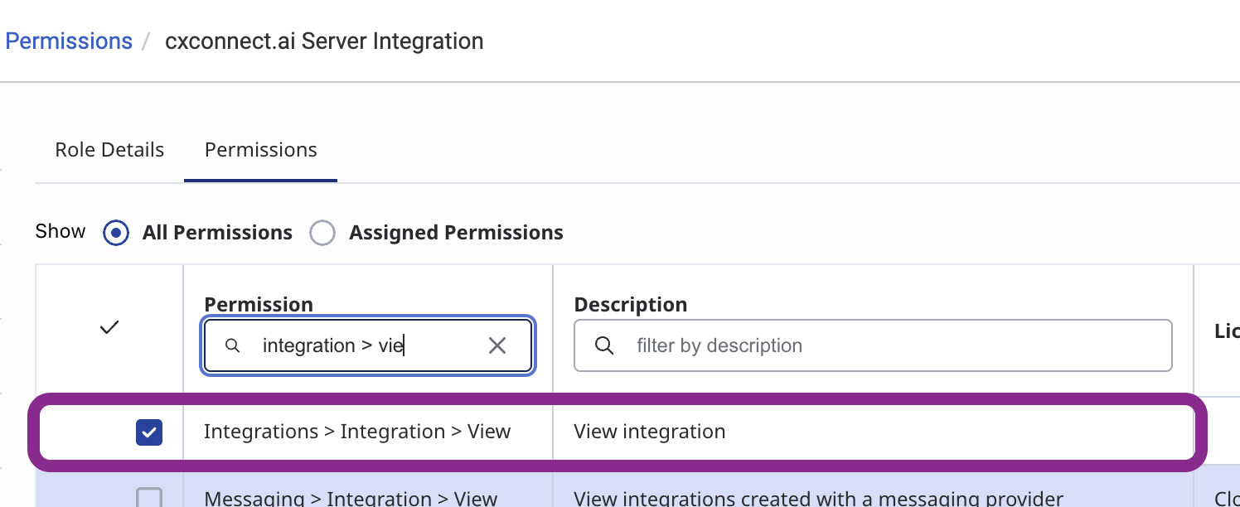Select the All Permissions radio button
The width and height of the screenshot is (1240, 507).
[116, 234]
